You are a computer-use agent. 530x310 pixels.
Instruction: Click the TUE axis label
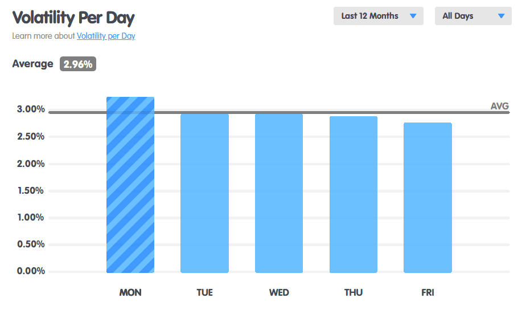click(x=204, y=292)
